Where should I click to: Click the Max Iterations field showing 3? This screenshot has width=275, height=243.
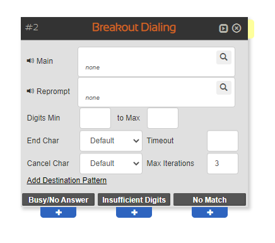point(223,163)
